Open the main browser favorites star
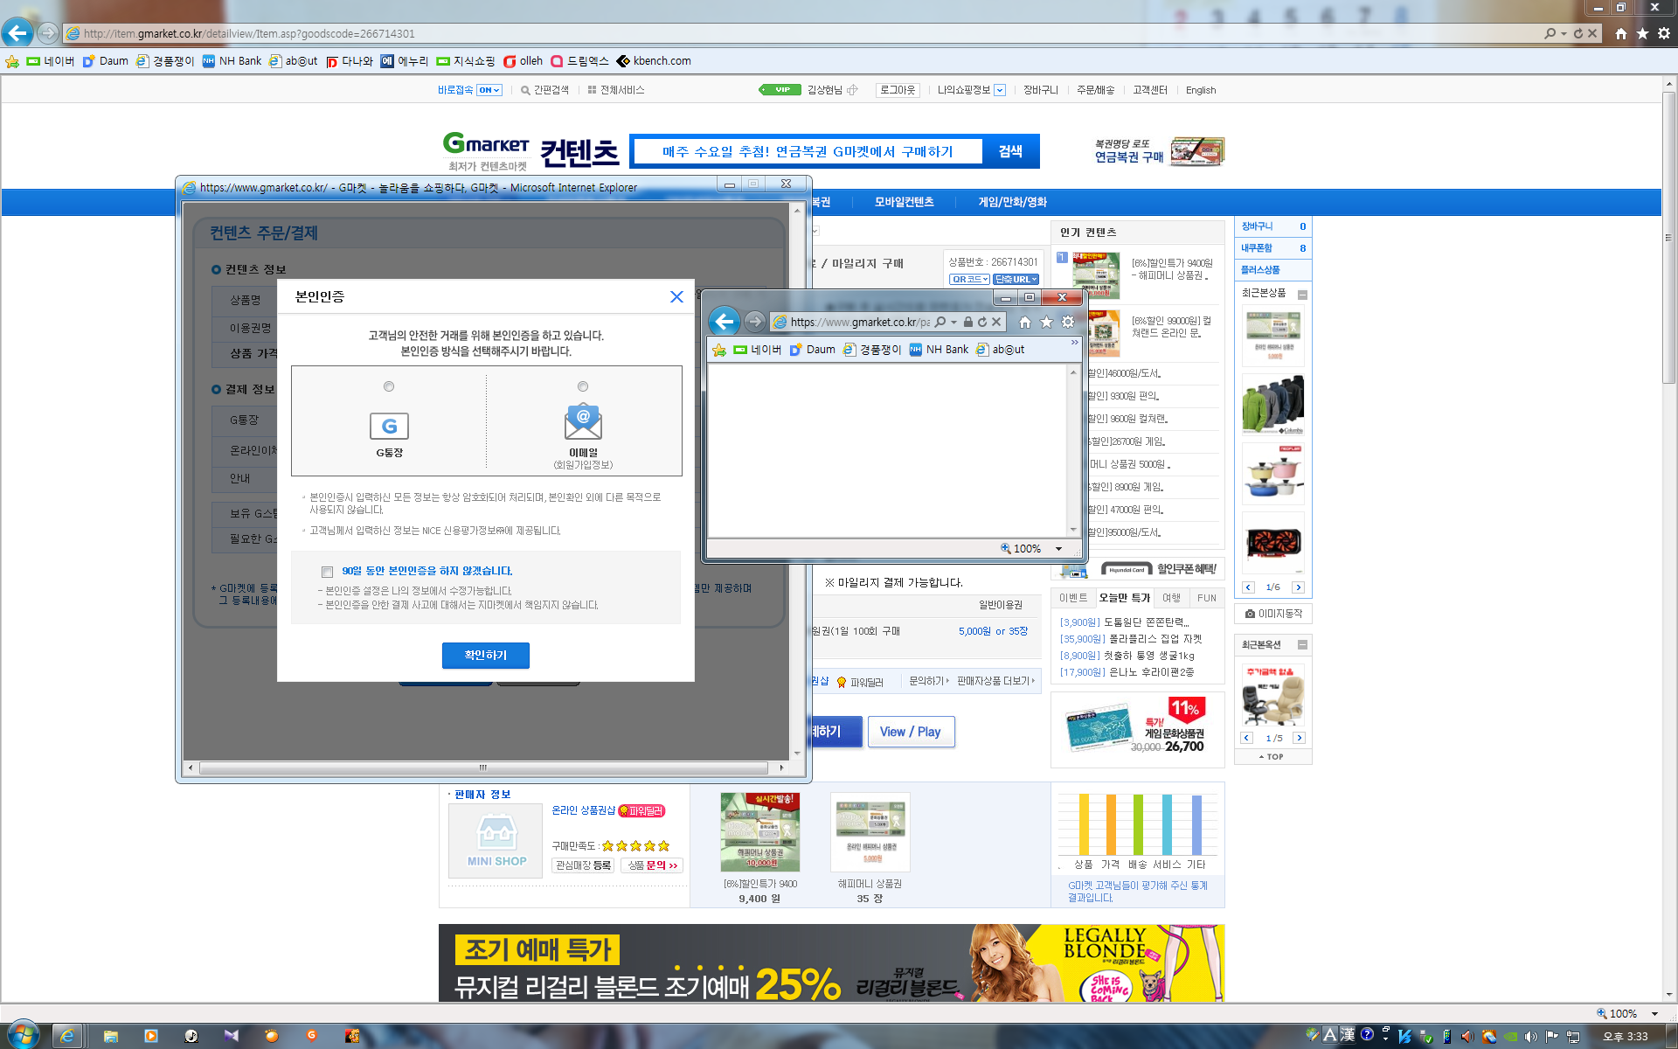Screen dimensions: 1678x1049 coord(1643,33)
